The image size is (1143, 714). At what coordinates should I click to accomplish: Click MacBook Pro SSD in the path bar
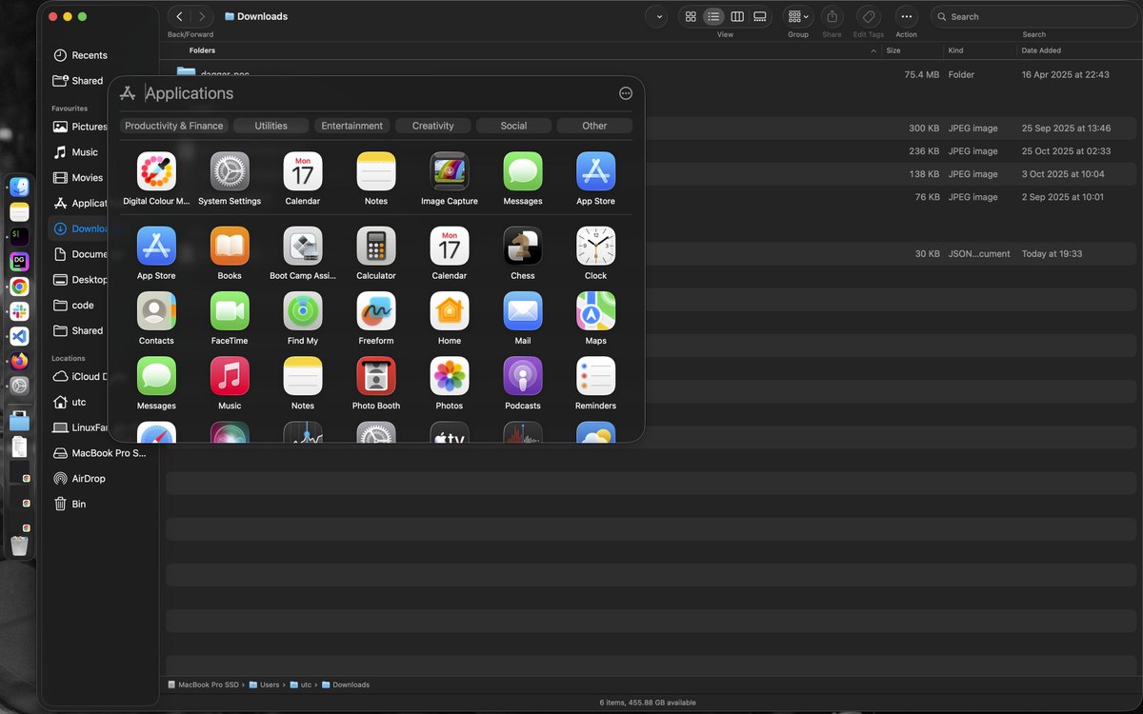click(x=203, y=684)
